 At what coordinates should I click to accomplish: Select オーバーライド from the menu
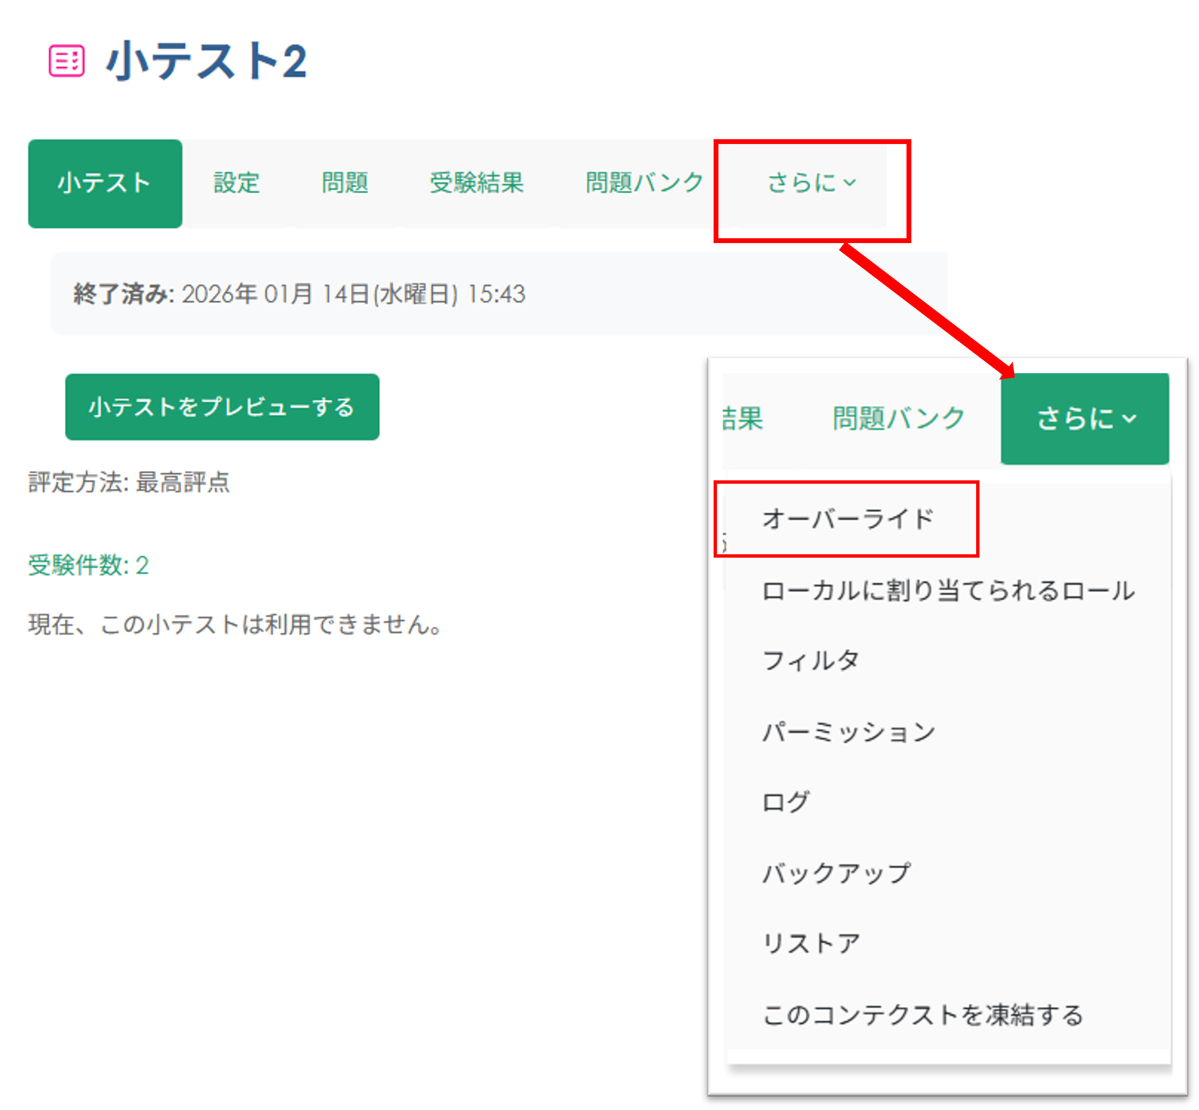pos(848,519)
